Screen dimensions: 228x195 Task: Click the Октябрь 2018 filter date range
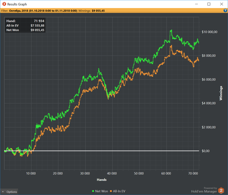(x=43, y=11)
